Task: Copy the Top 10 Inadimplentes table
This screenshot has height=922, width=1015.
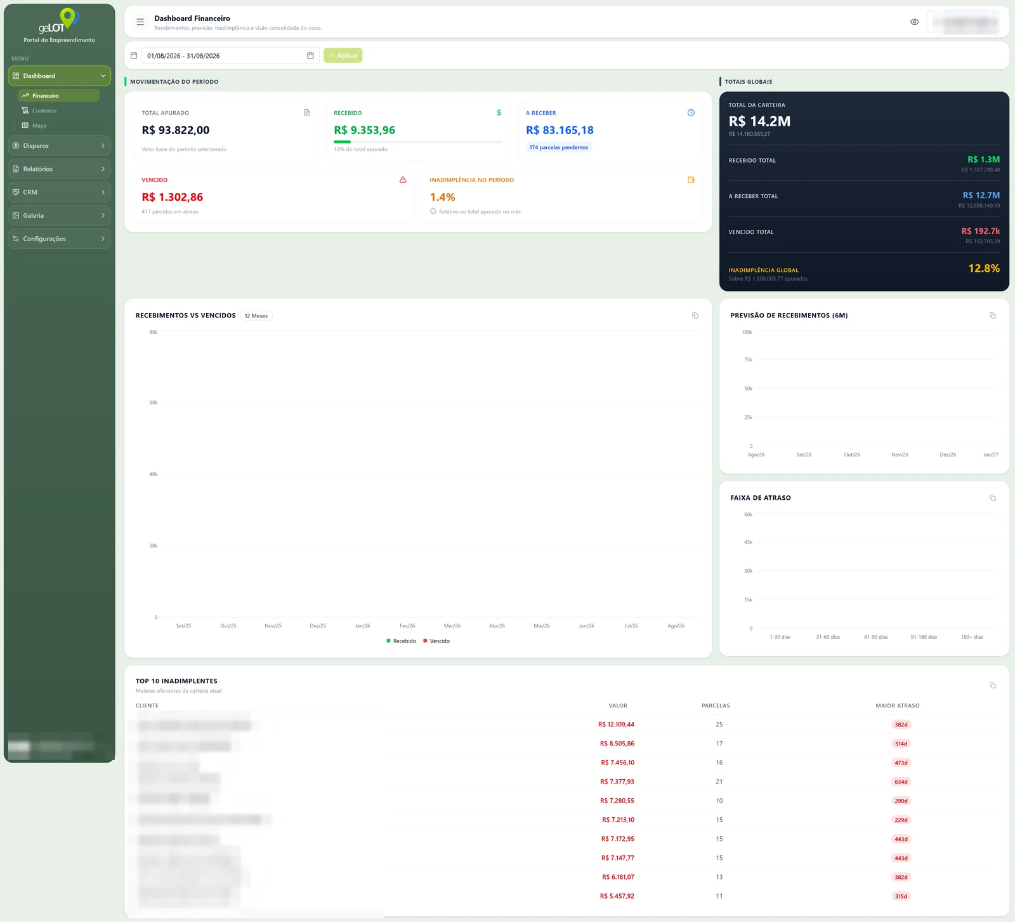Action: (993, 685)
